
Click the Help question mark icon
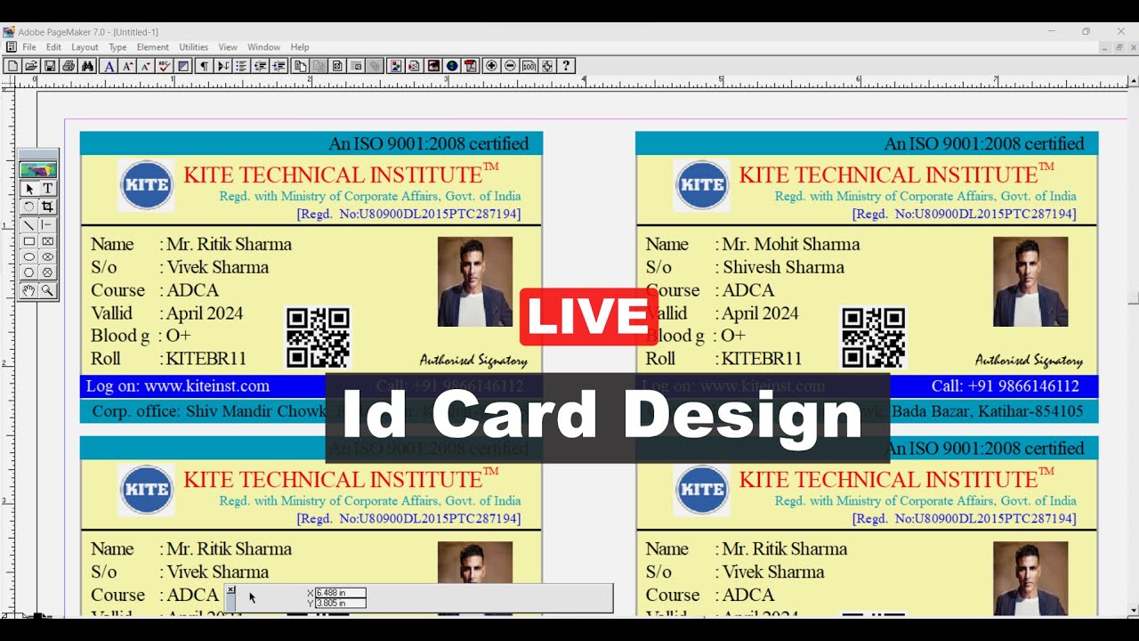pos(566,66)
